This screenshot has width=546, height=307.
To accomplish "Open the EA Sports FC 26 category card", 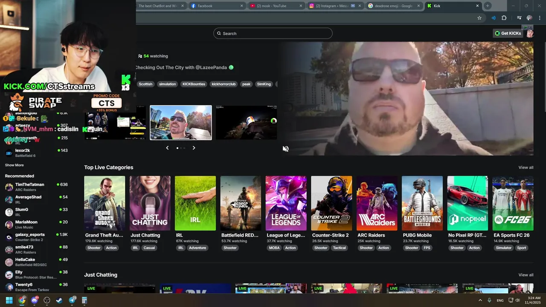I will (513, 203).
